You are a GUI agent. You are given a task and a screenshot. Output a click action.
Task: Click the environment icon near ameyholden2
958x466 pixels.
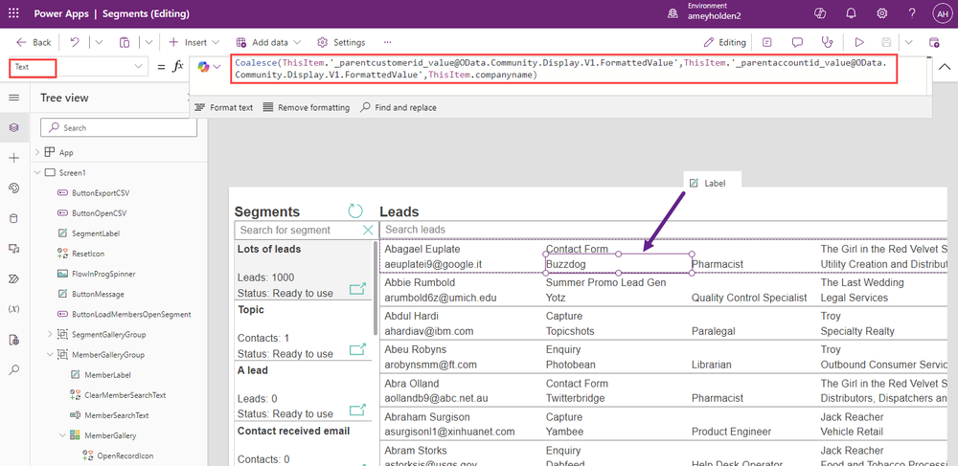tap(673, 13)
